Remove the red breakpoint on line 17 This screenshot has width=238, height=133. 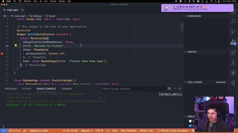(2, 54)
